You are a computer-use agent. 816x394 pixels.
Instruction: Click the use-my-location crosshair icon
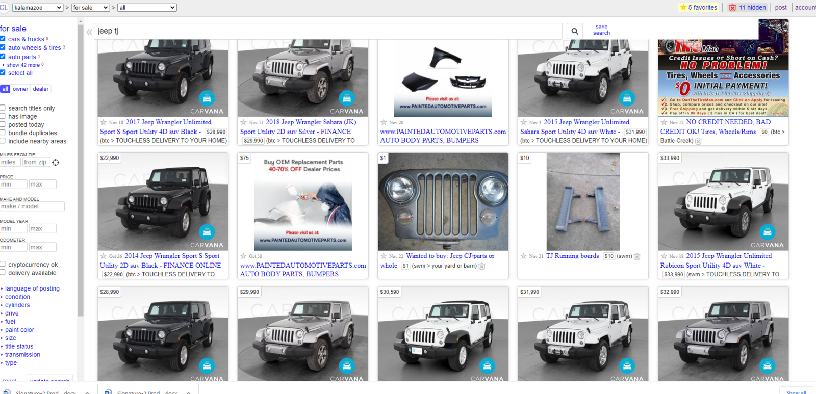(x=56, y=163)
